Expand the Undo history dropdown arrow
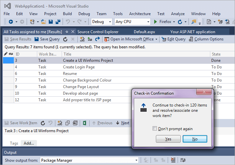The width and height of the screenshot is (235, 165). pyautogui.click(x=74, y=22)
